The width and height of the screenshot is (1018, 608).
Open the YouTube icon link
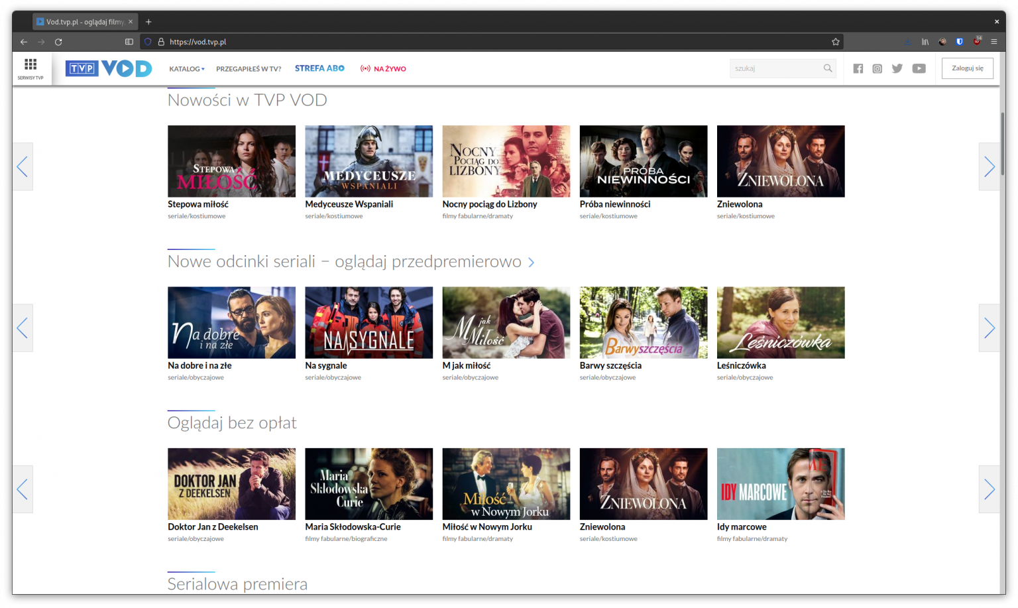tap(919, 68)
